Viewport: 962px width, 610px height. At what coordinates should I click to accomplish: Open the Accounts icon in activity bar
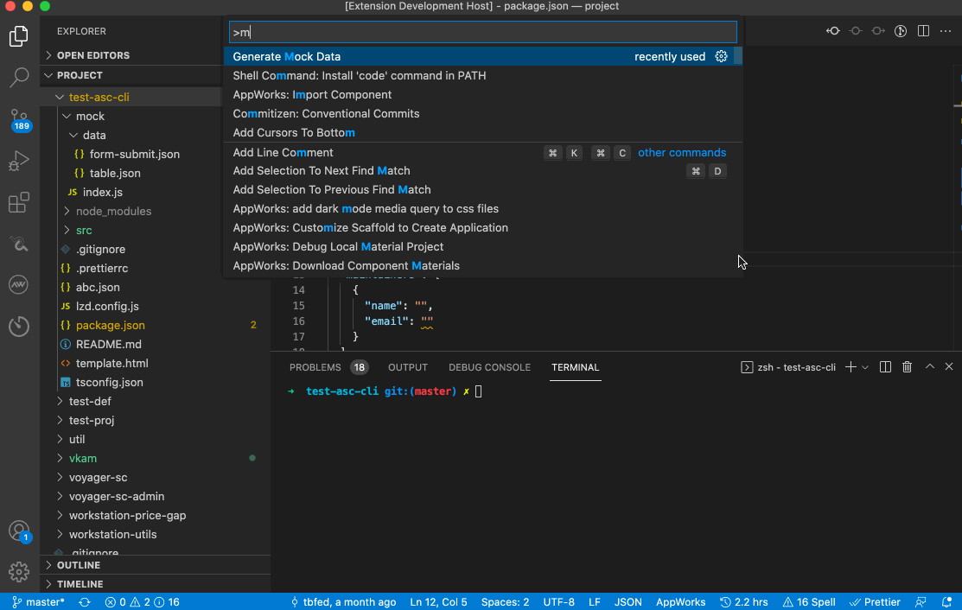coord(19,531)
